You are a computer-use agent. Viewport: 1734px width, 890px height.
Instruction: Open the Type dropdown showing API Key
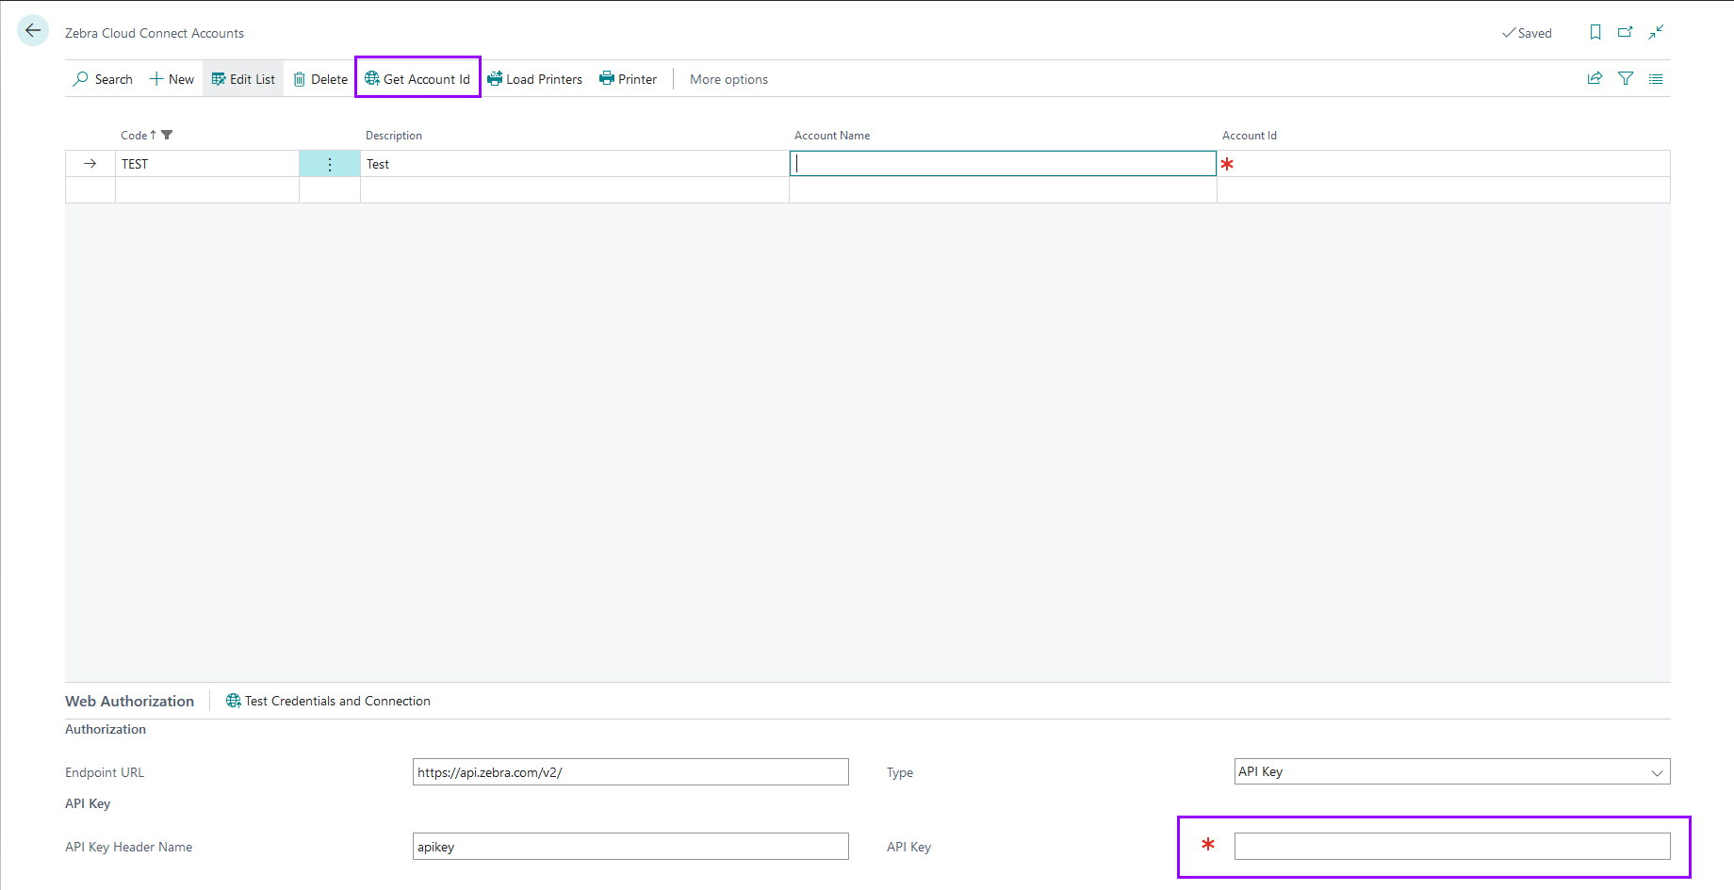coord(1452,772)
